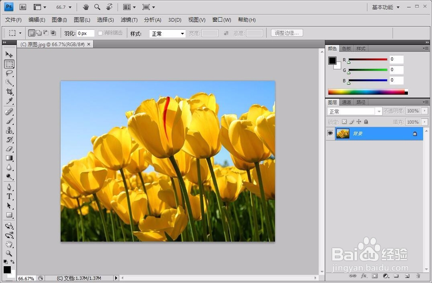Choose Add to selection mode
This screenshot has height=283, width=432.
coord(39,33)
